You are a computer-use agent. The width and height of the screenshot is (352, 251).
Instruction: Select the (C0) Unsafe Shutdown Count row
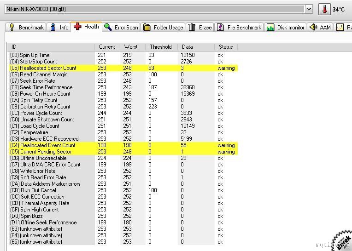coord(123,120)
